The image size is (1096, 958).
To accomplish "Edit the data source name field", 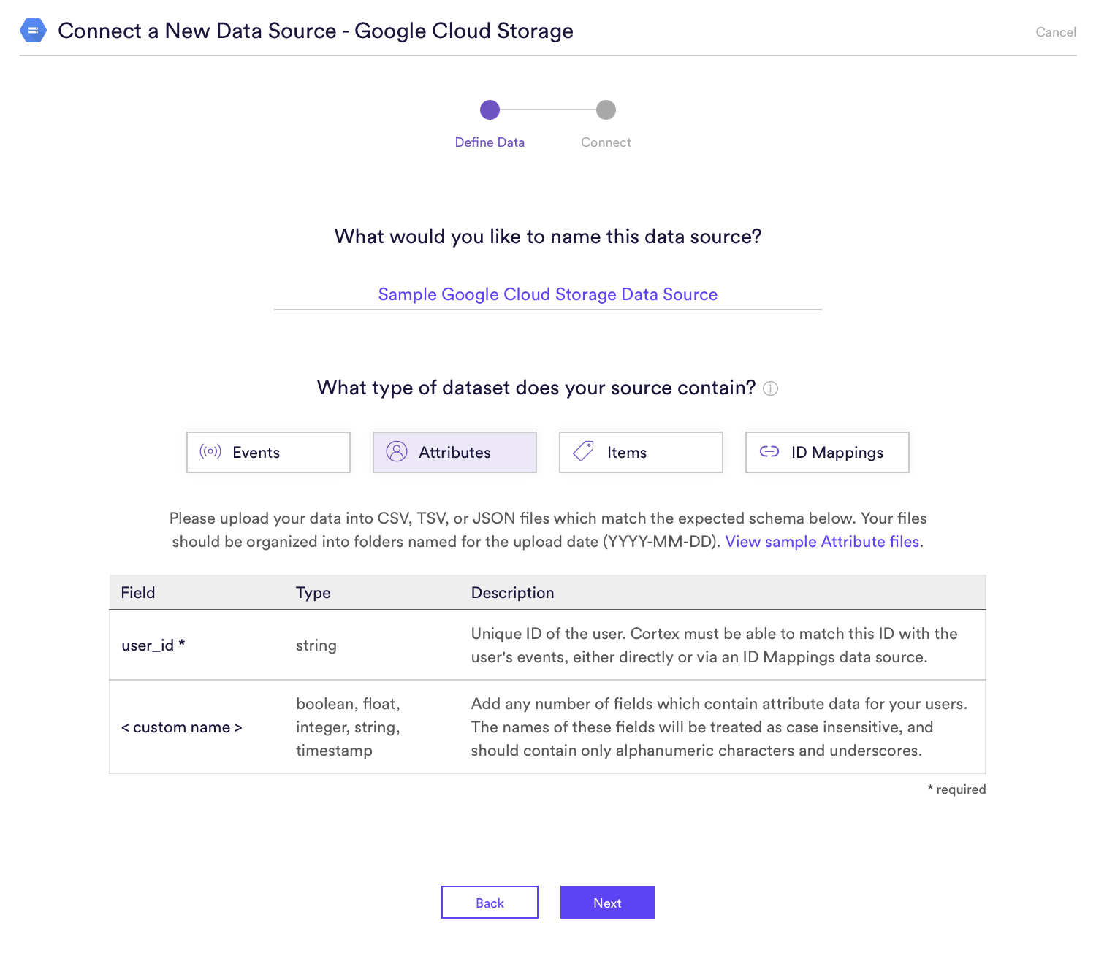I will (x=548, y=294).
